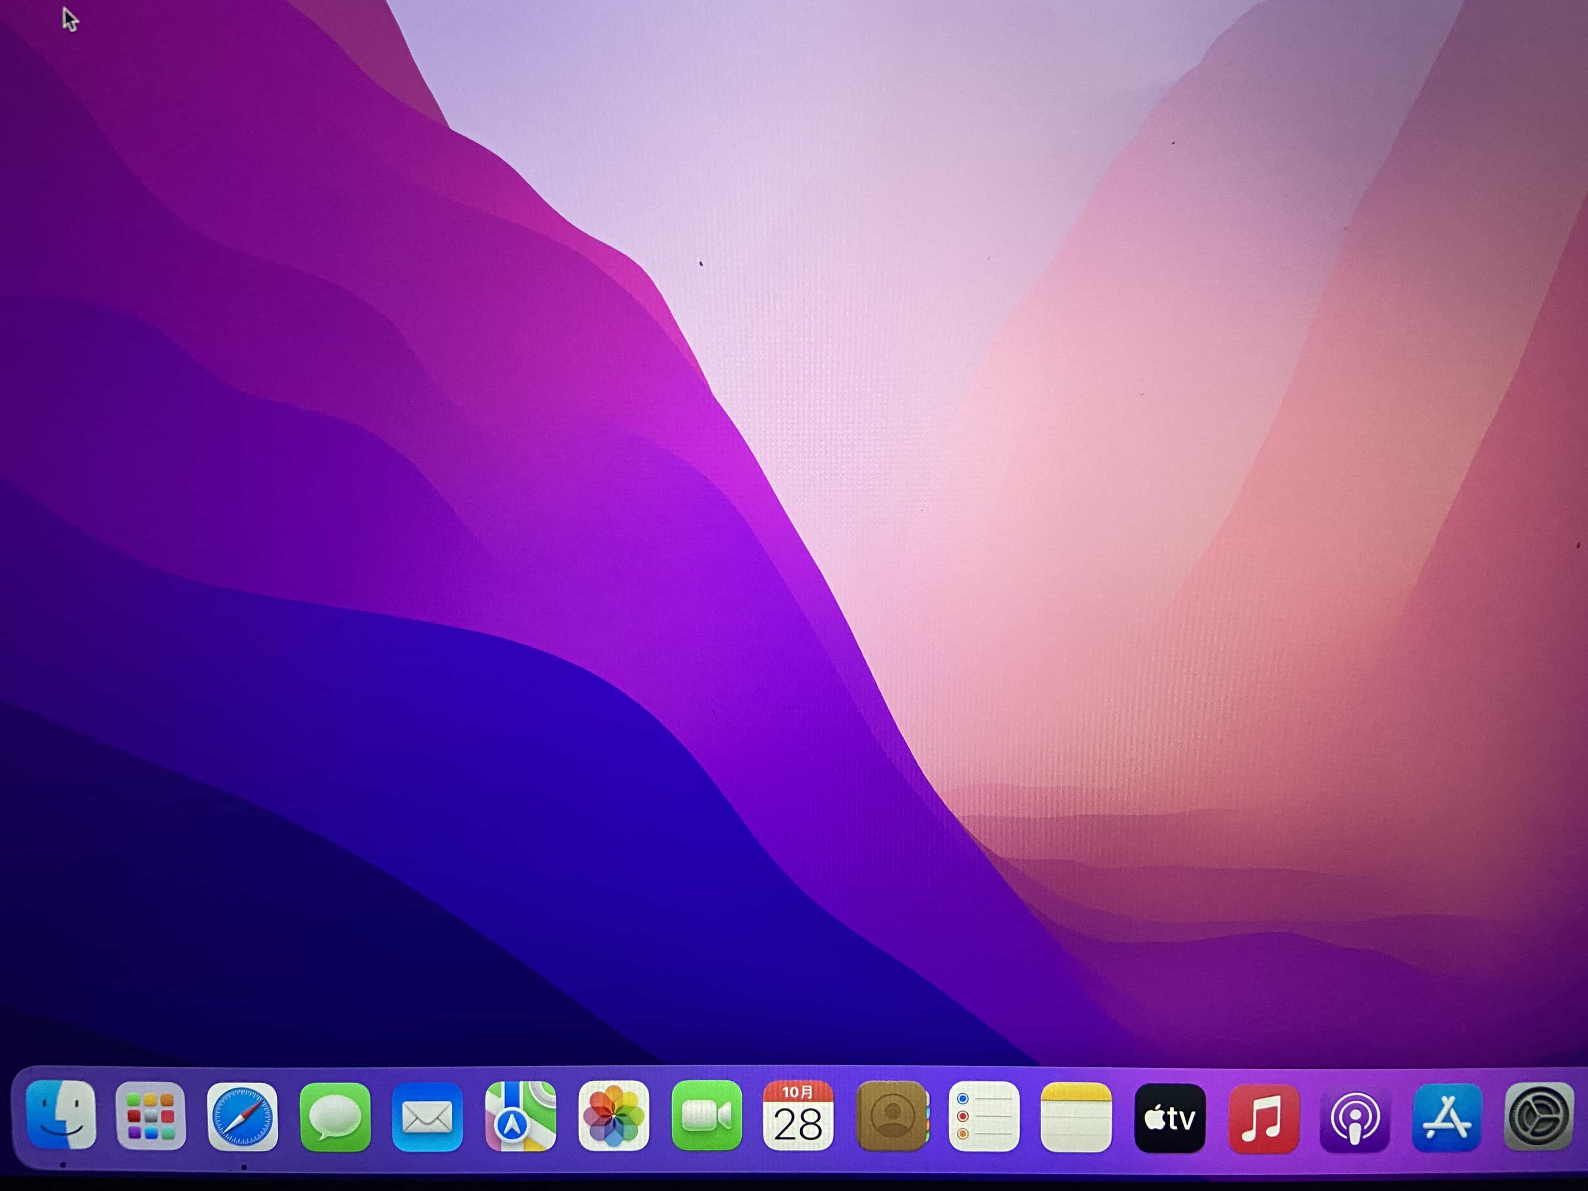This screenshot has height=1191, width=1588.
Task: Open the purple Podcasts app
Action: point(1355,1119)
